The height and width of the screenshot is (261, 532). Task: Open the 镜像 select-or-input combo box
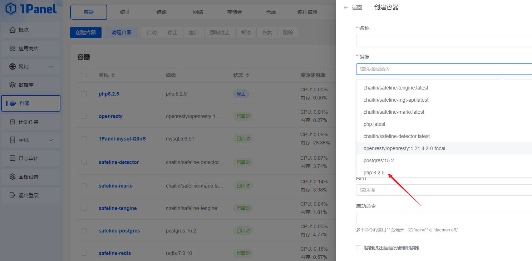point(444,69)
